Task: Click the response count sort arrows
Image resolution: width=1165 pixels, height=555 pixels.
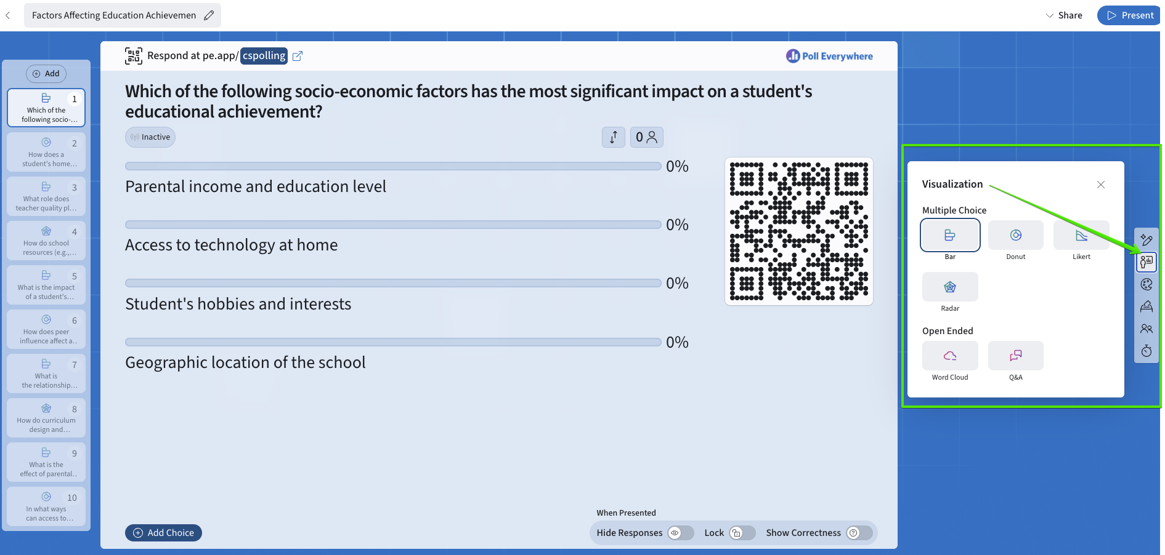Action: point(613,137)
